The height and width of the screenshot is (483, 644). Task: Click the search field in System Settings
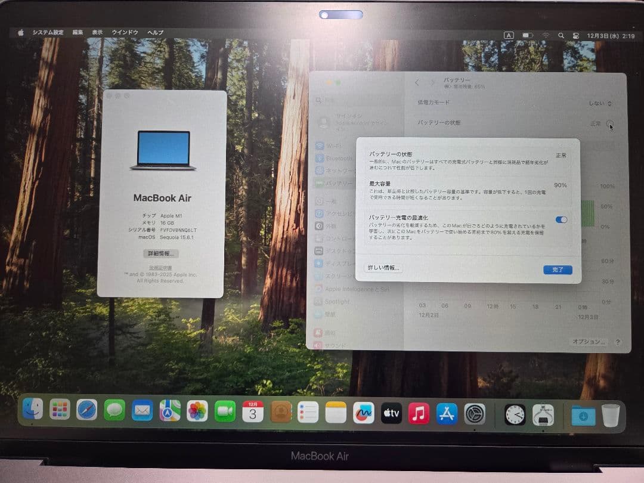point(334,100)
